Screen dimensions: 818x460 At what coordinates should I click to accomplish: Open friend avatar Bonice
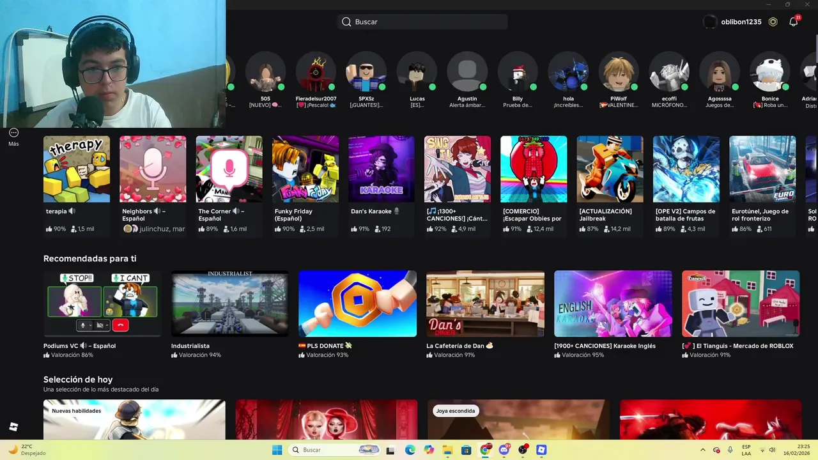click(770, 72)
